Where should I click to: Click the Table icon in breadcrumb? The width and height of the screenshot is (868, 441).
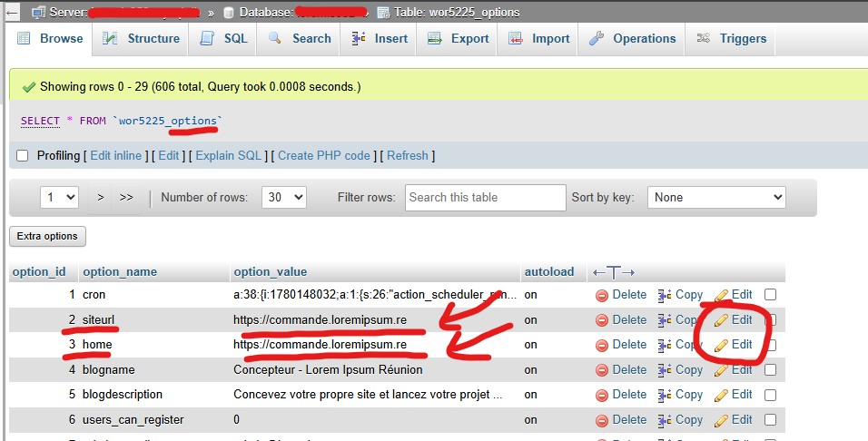tap(383, 12)
